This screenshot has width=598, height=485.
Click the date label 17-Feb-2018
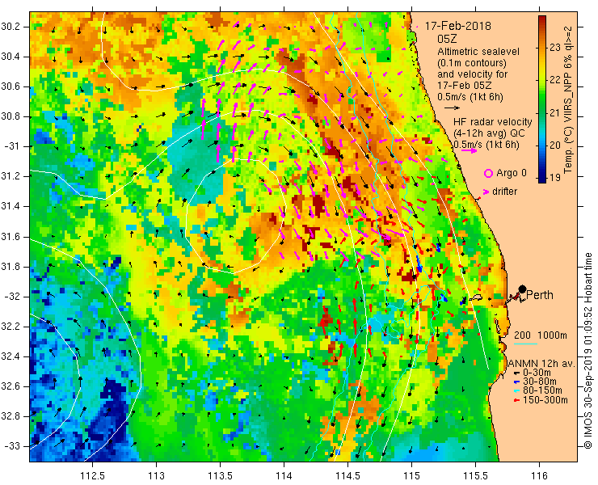[x=457, y=26]
